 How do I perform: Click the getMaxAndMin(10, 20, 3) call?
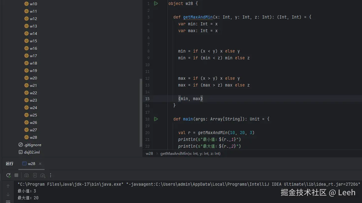[226, 133]
